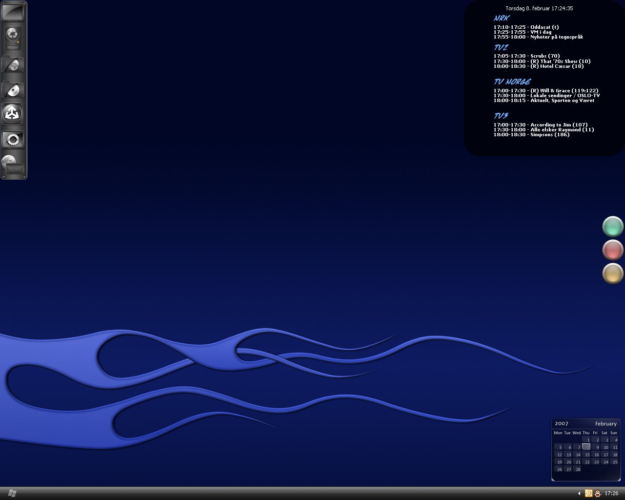Image resolution: width=625 pixels, height=500 pixels.
Task: Select day 11 in calendar
Action: coord(614,447)
